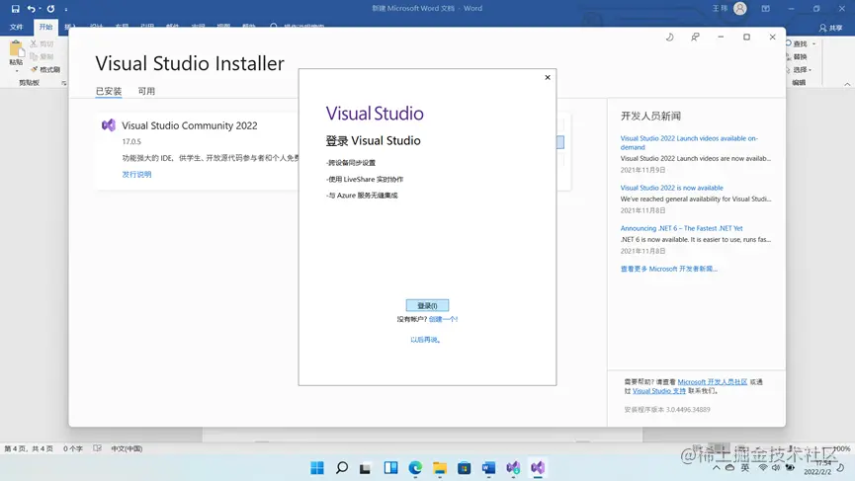Open the Windows Start menu
Screen dimensions: 855x481
[x=317, y=467]
